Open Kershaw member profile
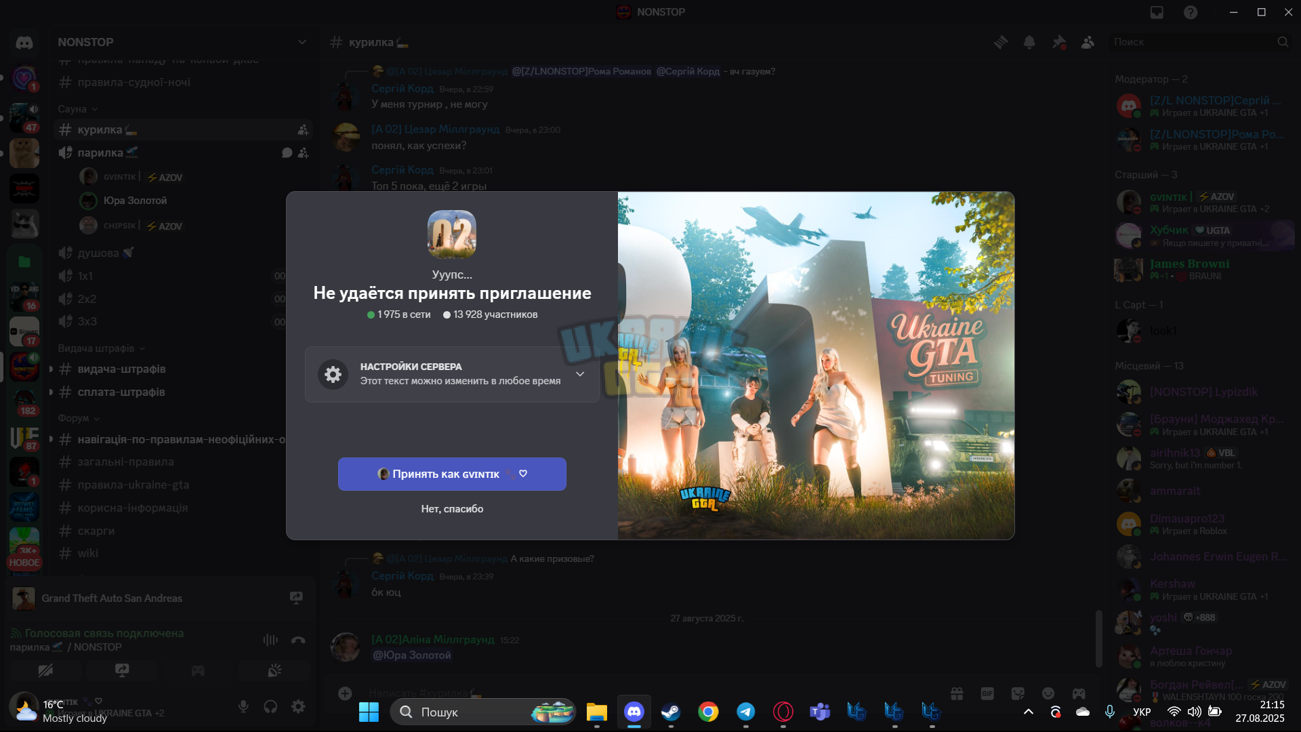Viewport: 1301px width, 732px height. (x=1203, y=589)
